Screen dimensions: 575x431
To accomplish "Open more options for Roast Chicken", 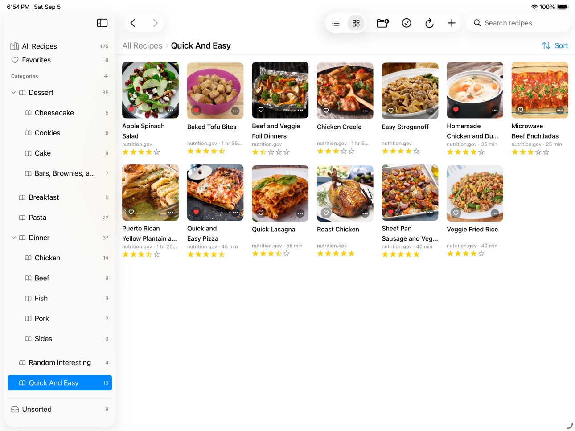I will point(365,213).
